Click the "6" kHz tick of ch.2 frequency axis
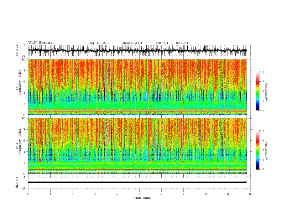 click(x=25, y=141)
